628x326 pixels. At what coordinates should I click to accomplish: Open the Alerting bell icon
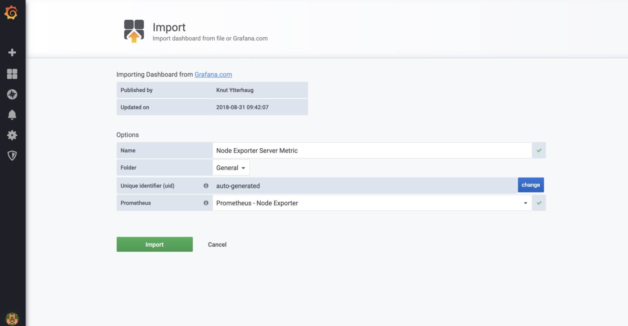click(x=12, y=115)
